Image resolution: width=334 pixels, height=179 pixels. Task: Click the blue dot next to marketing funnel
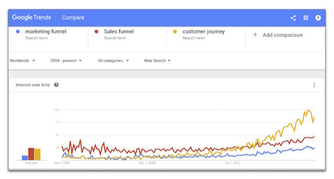(18, 32)
